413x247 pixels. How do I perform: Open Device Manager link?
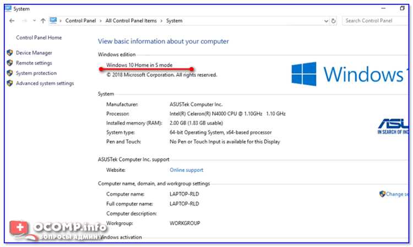click(34, 53)
